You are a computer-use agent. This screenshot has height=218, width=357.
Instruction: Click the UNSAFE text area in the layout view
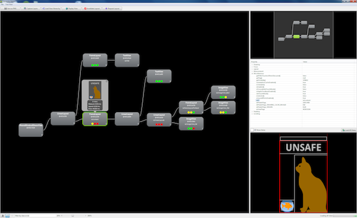coord(303,147)
